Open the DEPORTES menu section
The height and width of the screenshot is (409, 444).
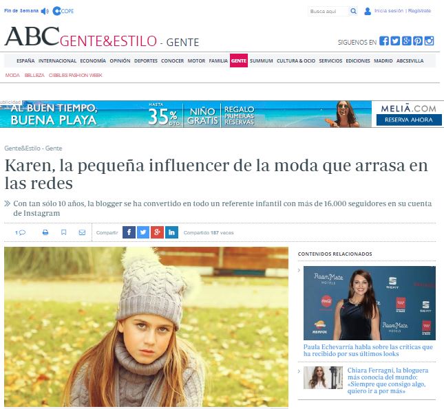pyautogui.click(x=145, y=60)
